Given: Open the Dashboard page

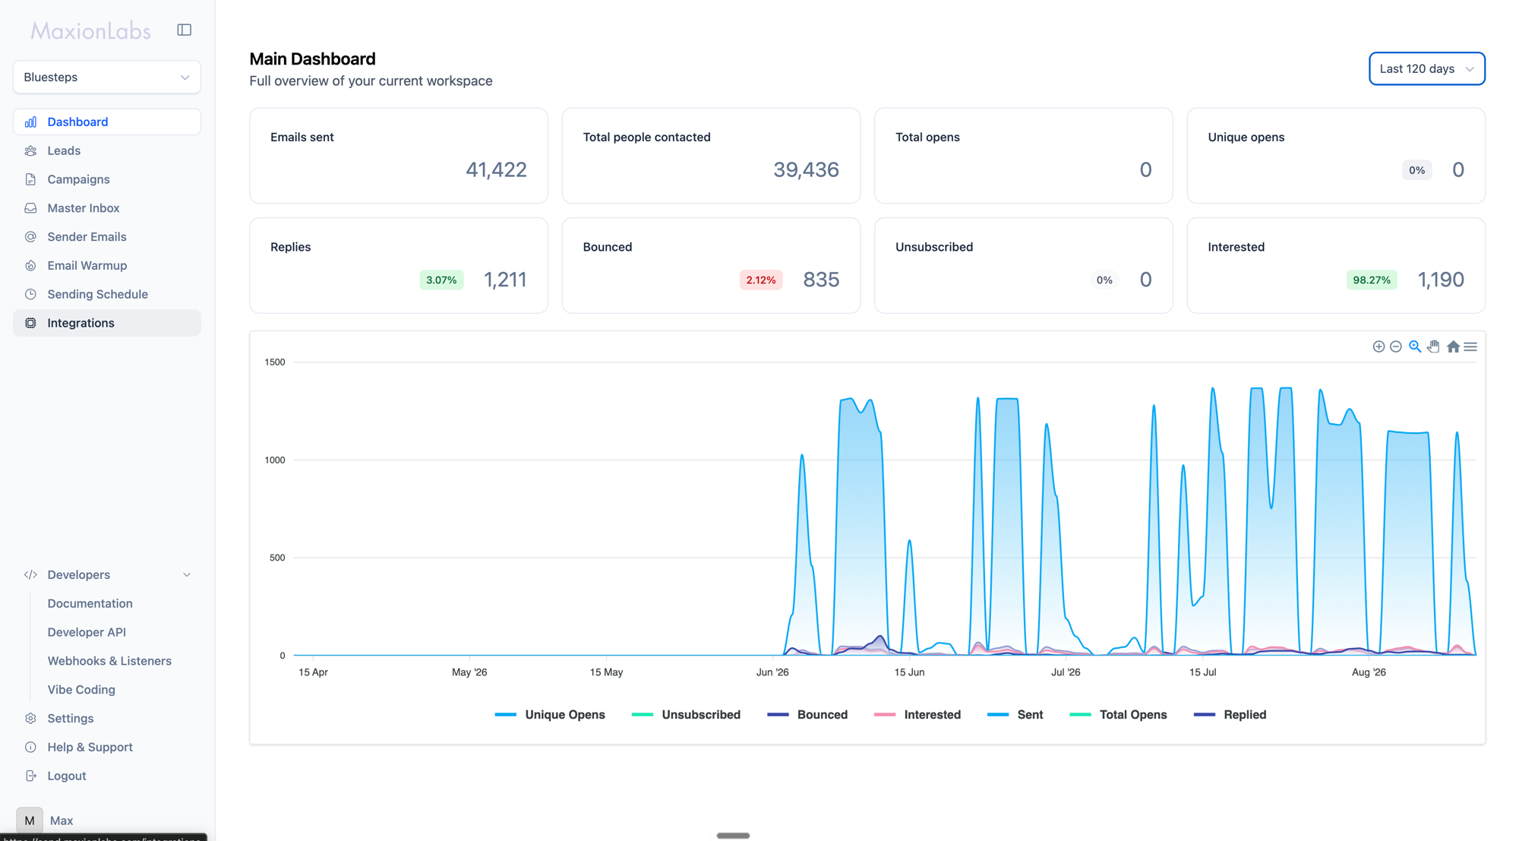Looking at the screenshot, I should 107,122.
